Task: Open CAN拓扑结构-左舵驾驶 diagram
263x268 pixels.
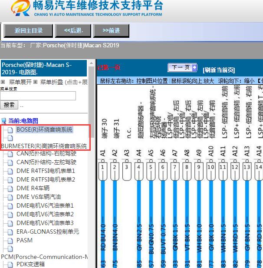Action: [46, 162]
